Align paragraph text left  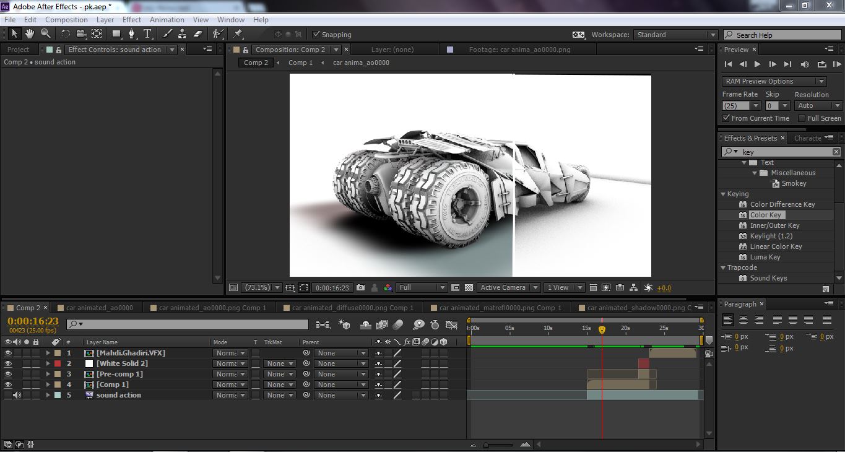click(x=728, y=320)
